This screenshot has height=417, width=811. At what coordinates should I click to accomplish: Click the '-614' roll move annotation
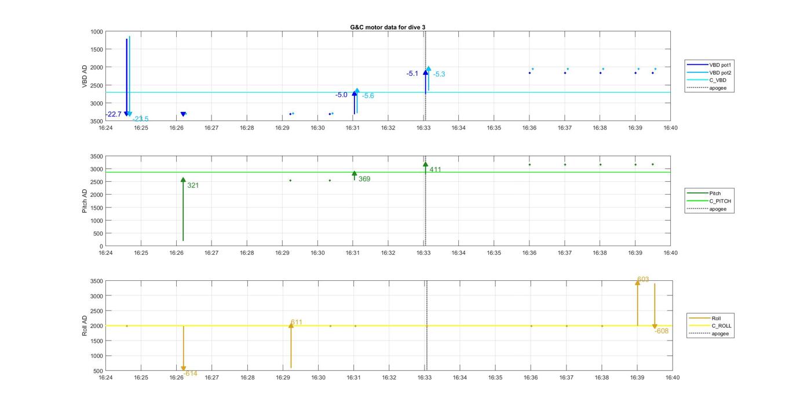tap(191, 374)
